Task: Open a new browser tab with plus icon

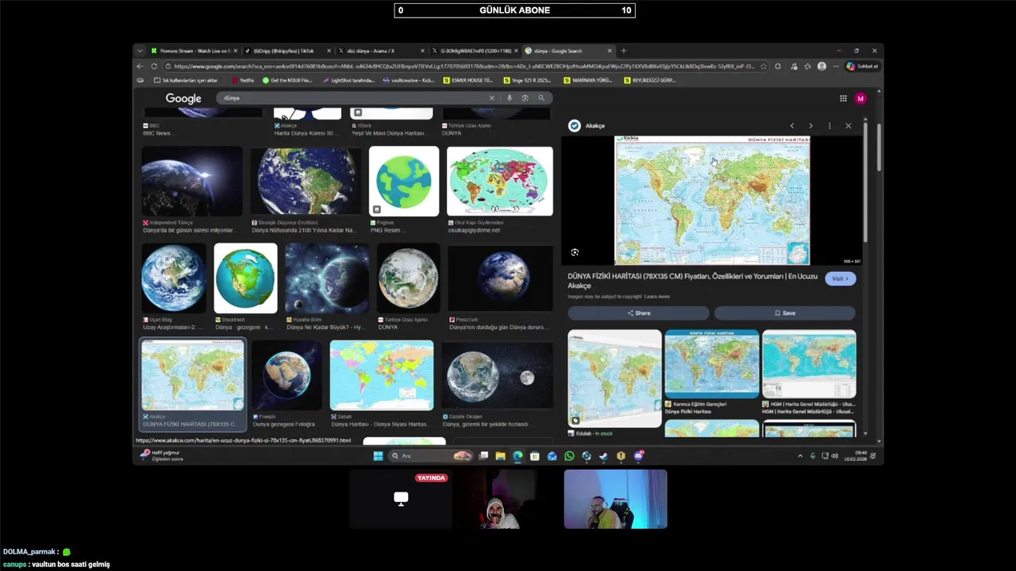Action: point(623,51)
